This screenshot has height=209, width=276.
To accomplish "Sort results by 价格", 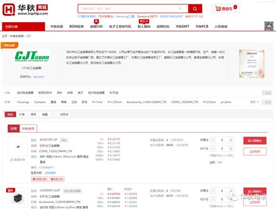I will click(x=22, y=114).
